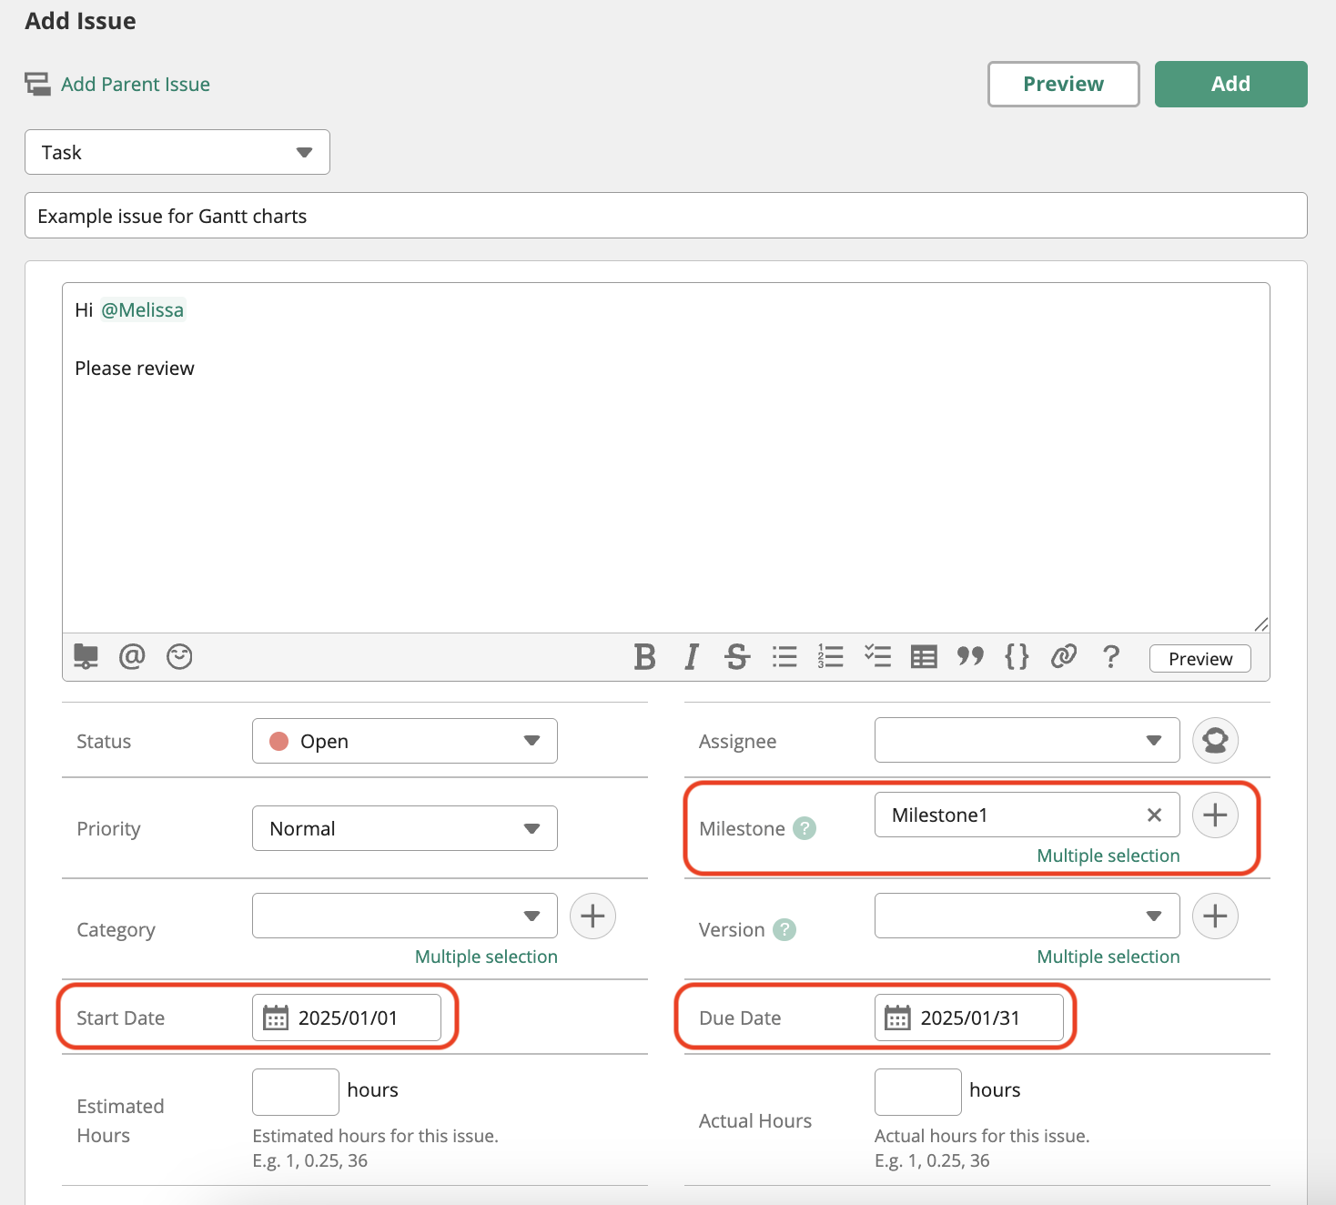Click the assign to myself icon
The width and height of the screenshot is (1336, 1205).
[x=1215, y=740]
